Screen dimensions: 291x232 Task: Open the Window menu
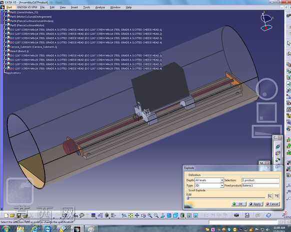pos(115,7)
